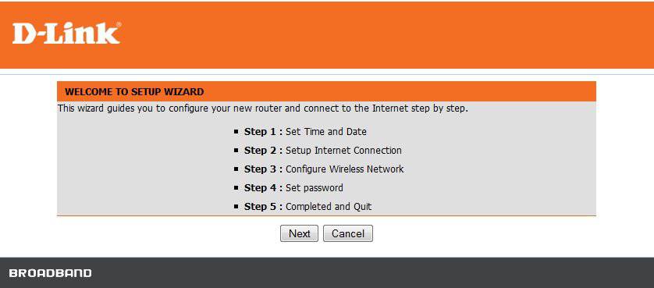Click the wizard description text line
Image resolution: width=654 pixels, height=288 pixels.
[263, 109]
